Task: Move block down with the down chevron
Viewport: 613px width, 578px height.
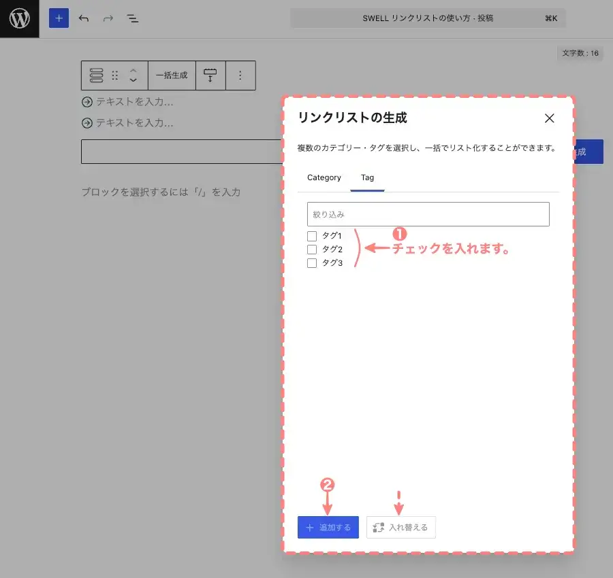Action: pyautogui.click(x=133, y=80)
